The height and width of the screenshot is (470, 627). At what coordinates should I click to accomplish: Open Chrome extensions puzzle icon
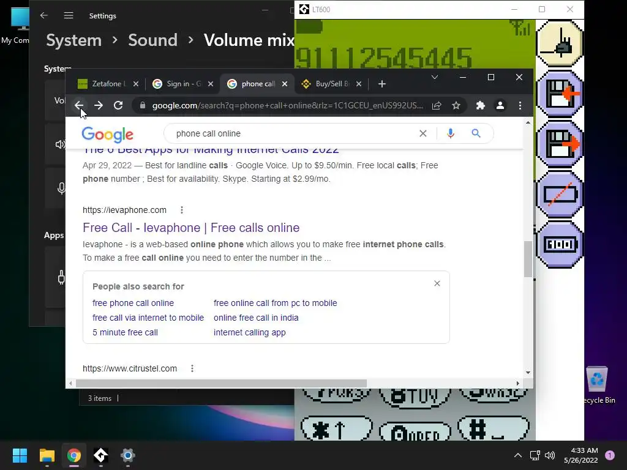click(480, 105)
